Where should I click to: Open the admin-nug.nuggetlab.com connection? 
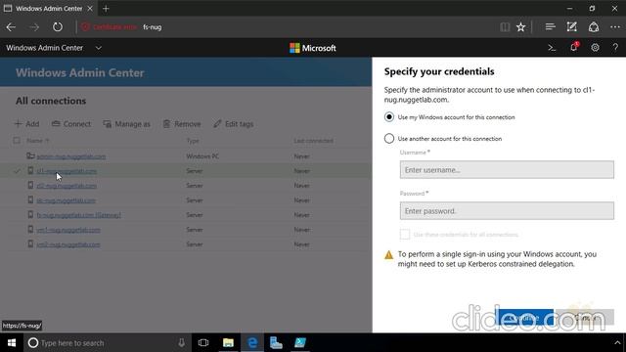coord(71,156)
